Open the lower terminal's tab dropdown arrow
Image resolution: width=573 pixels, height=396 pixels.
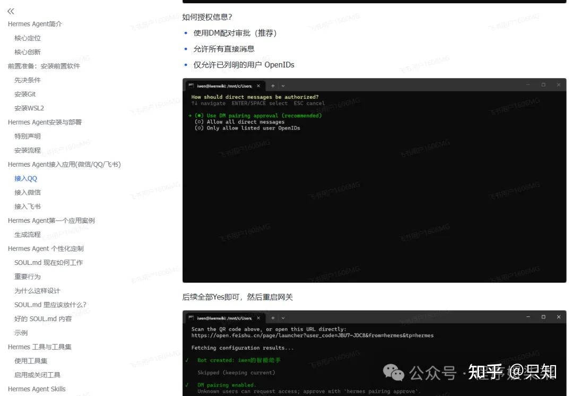coord(283,318)
